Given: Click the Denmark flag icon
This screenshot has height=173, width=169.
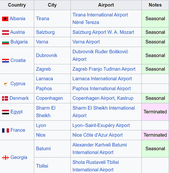Looking at the screenshot, I should 5,98.
